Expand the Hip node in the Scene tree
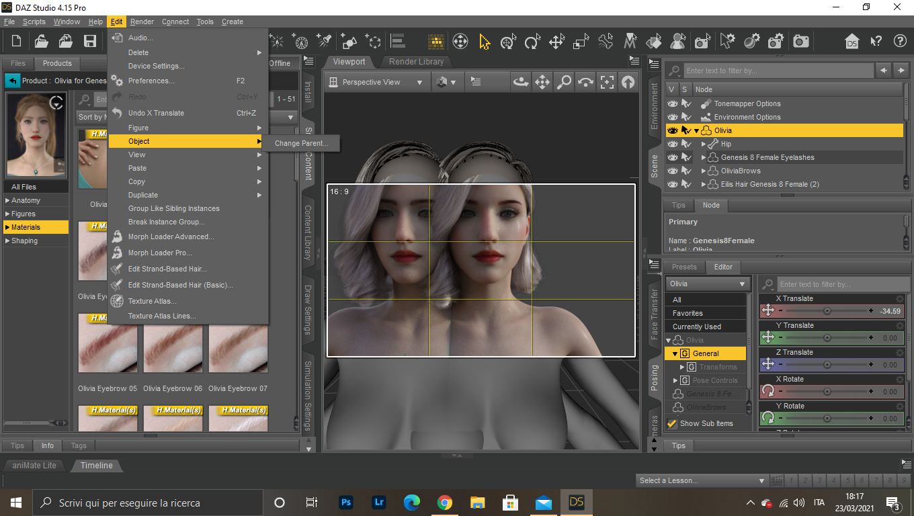The image size is (914, 516). coord(704,144)
